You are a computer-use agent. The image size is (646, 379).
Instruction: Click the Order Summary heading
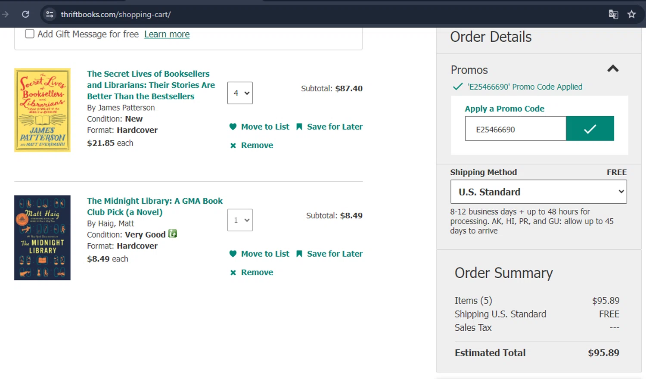pyautogui.click(x=503, y=273)
